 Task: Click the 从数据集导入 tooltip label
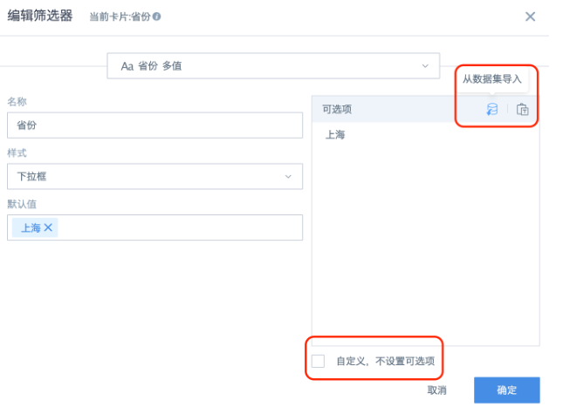491,78
